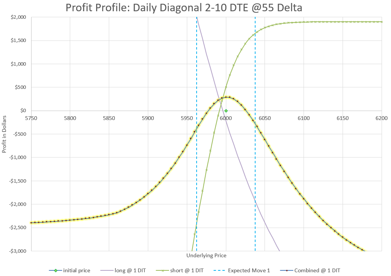Click the -$500 y-axis label

(x=20, y=134)
